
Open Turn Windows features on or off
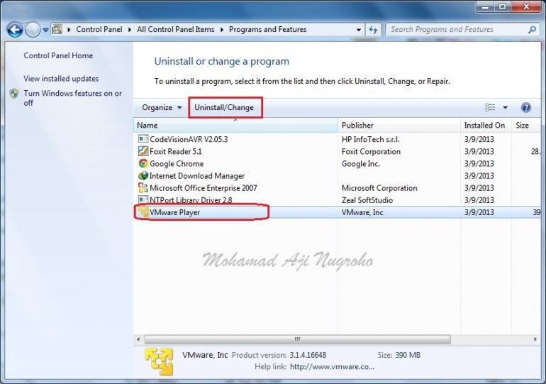point(72,98)
